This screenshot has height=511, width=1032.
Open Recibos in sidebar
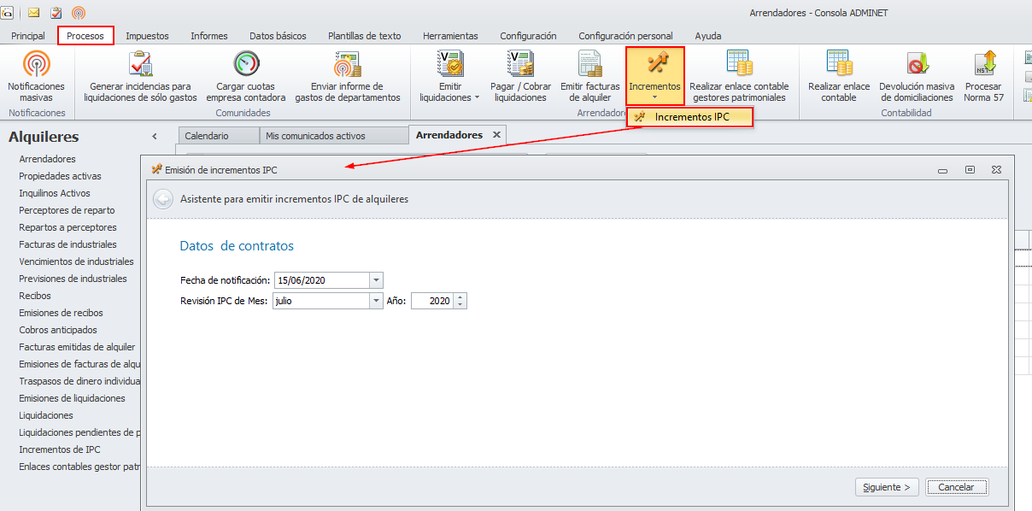pos(35,296)
